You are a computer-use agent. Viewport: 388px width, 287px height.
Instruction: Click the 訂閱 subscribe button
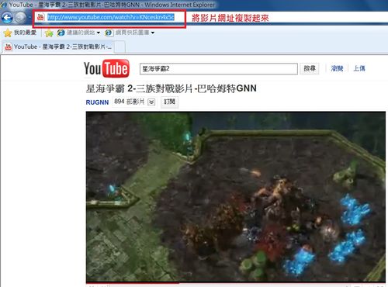pos(169,102)
